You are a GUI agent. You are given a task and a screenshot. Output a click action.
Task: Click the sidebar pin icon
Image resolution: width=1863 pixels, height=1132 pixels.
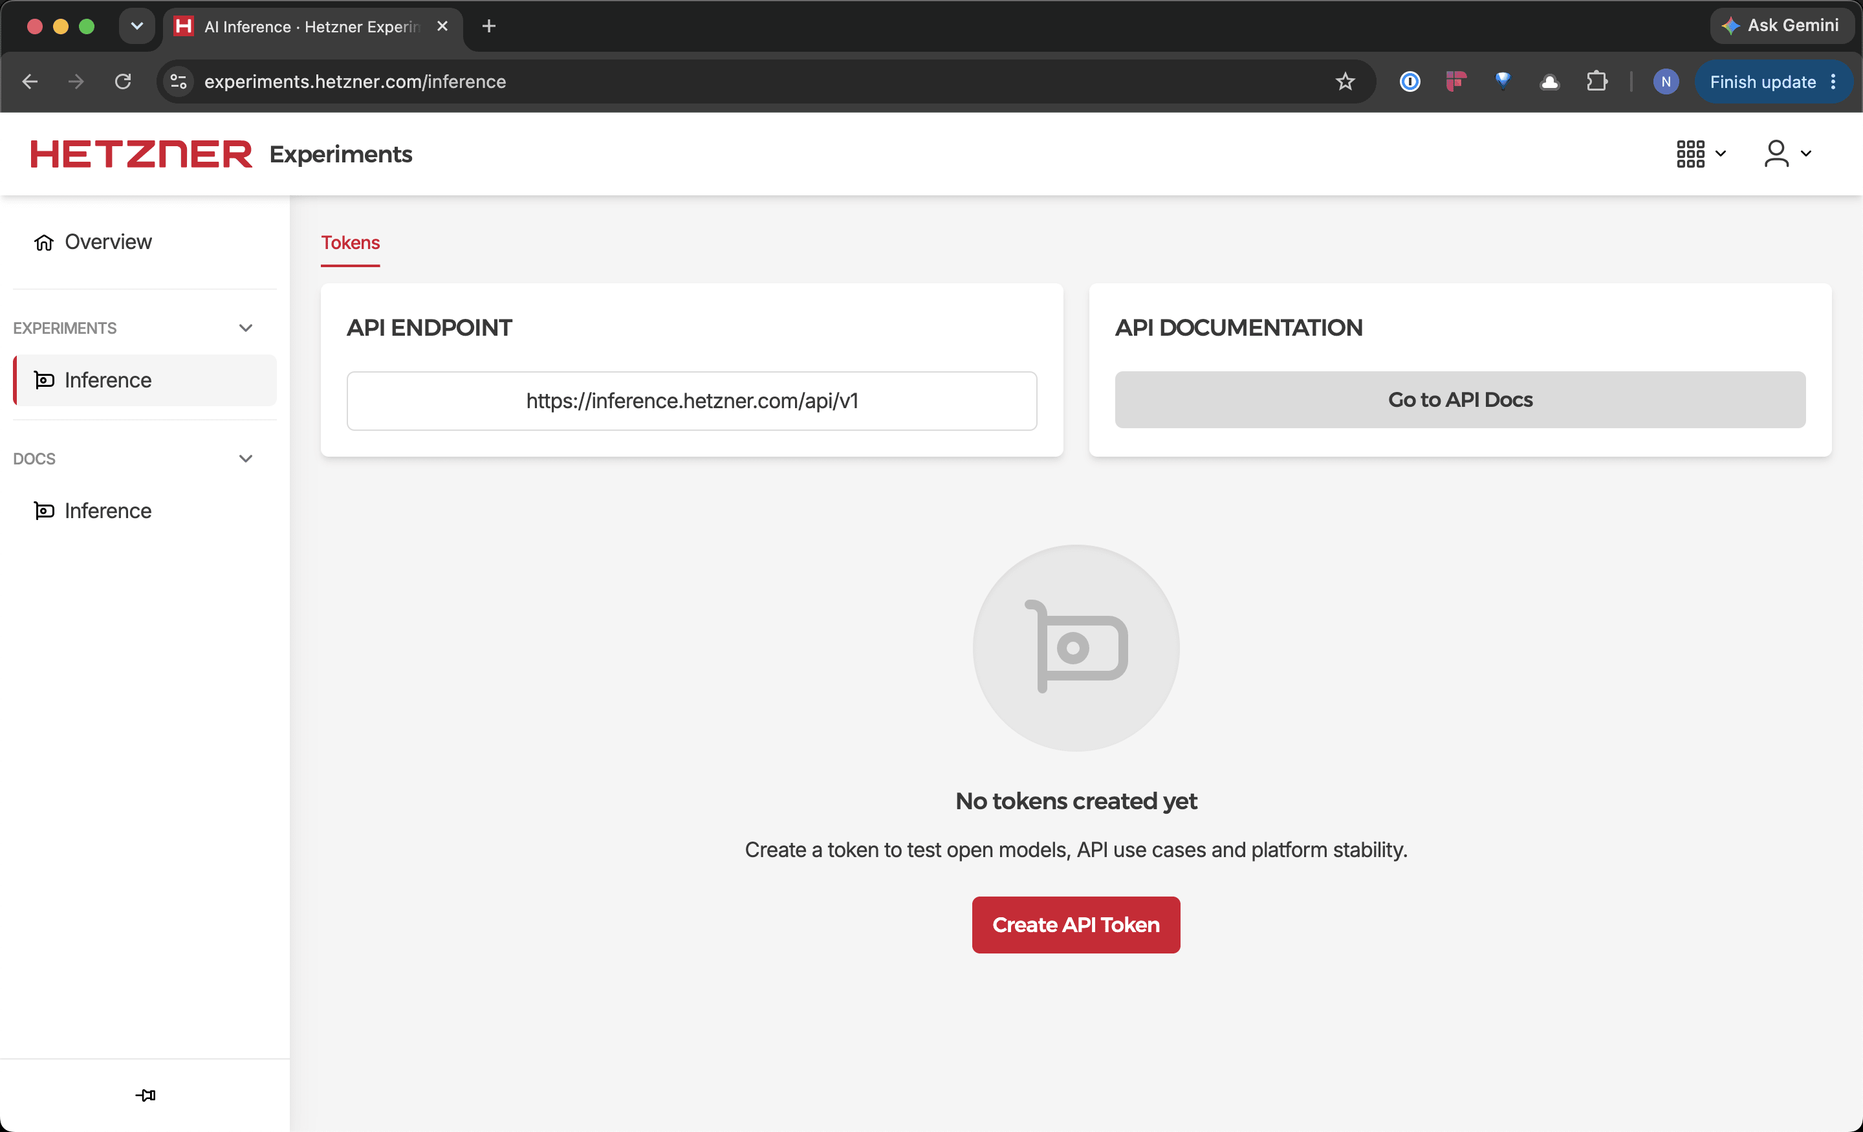tap(145, 1095)
